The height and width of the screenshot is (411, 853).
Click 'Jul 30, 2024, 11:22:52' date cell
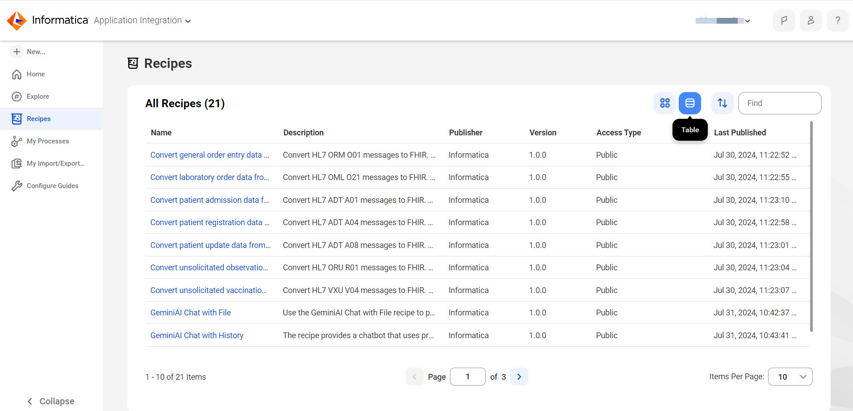coord(755,155)
